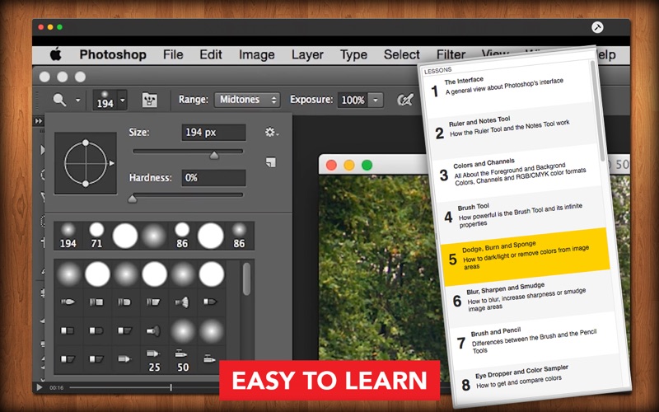The width and height of the screenshot is (659, 412).
Task: Select lesson 5 Dodge, Burn and Sponge
Action: coord(526,257)
